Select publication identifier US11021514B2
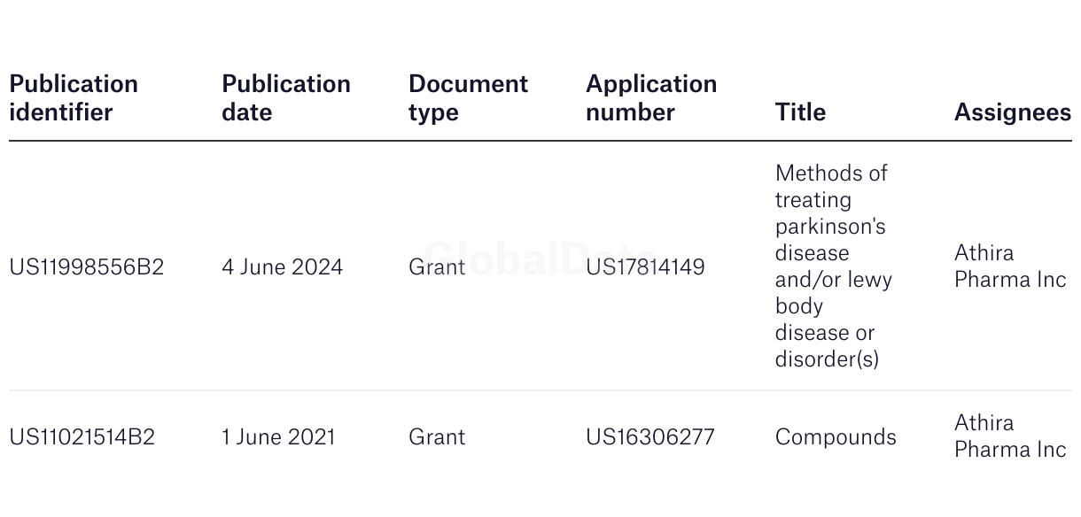 pos(82,436)
